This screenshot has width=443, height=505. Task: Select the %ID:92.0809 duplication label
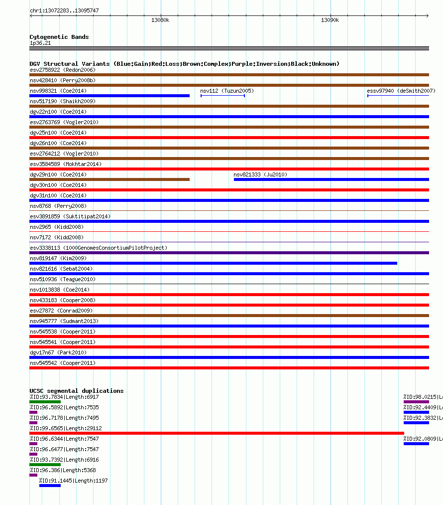click(423, 439)
